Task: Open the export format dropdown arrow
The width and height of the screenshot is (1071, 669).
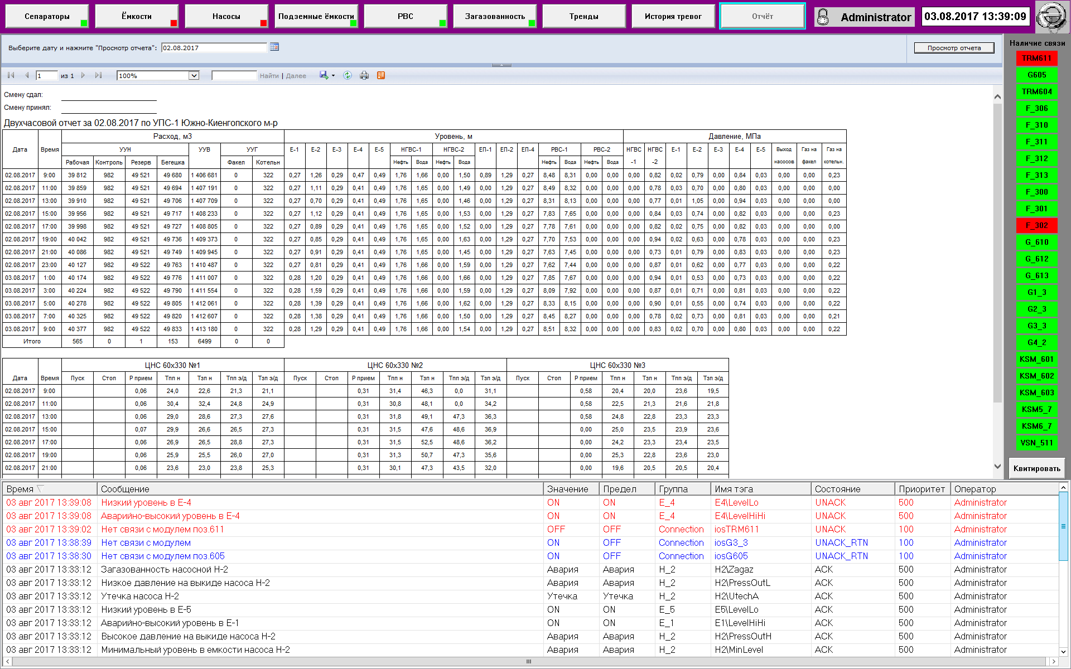Action: click(x=333, y=76)
